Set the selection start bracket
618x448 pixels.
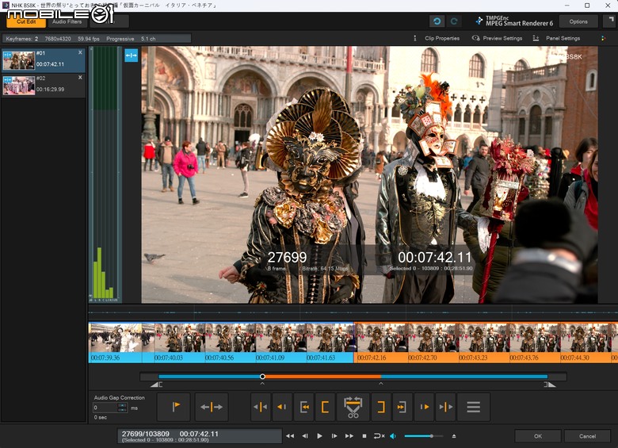pyautogui.click(x=325, y=407)
